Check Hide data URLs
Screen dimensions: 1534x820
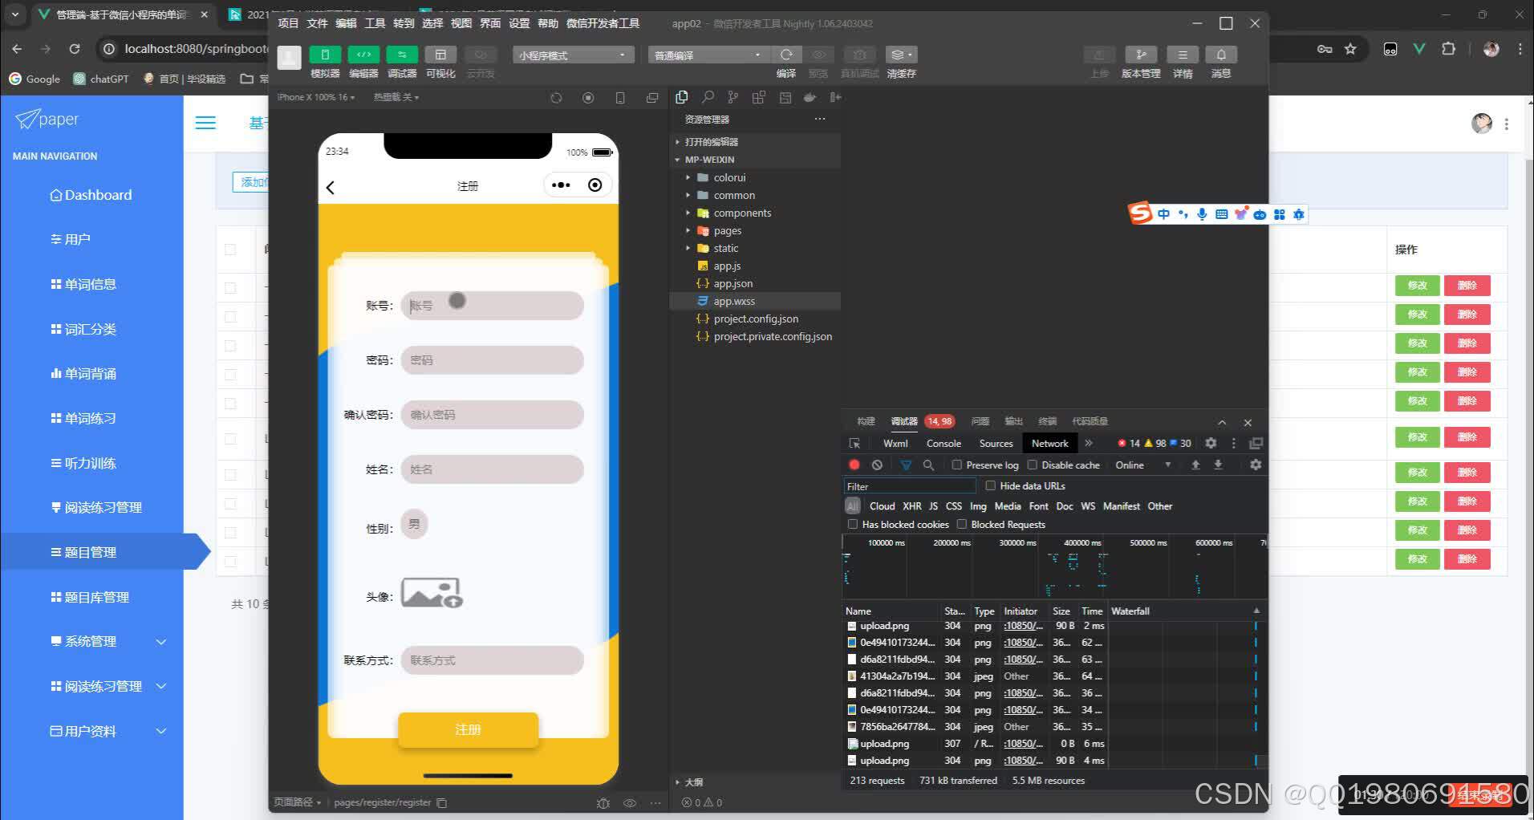pos(990,485)
